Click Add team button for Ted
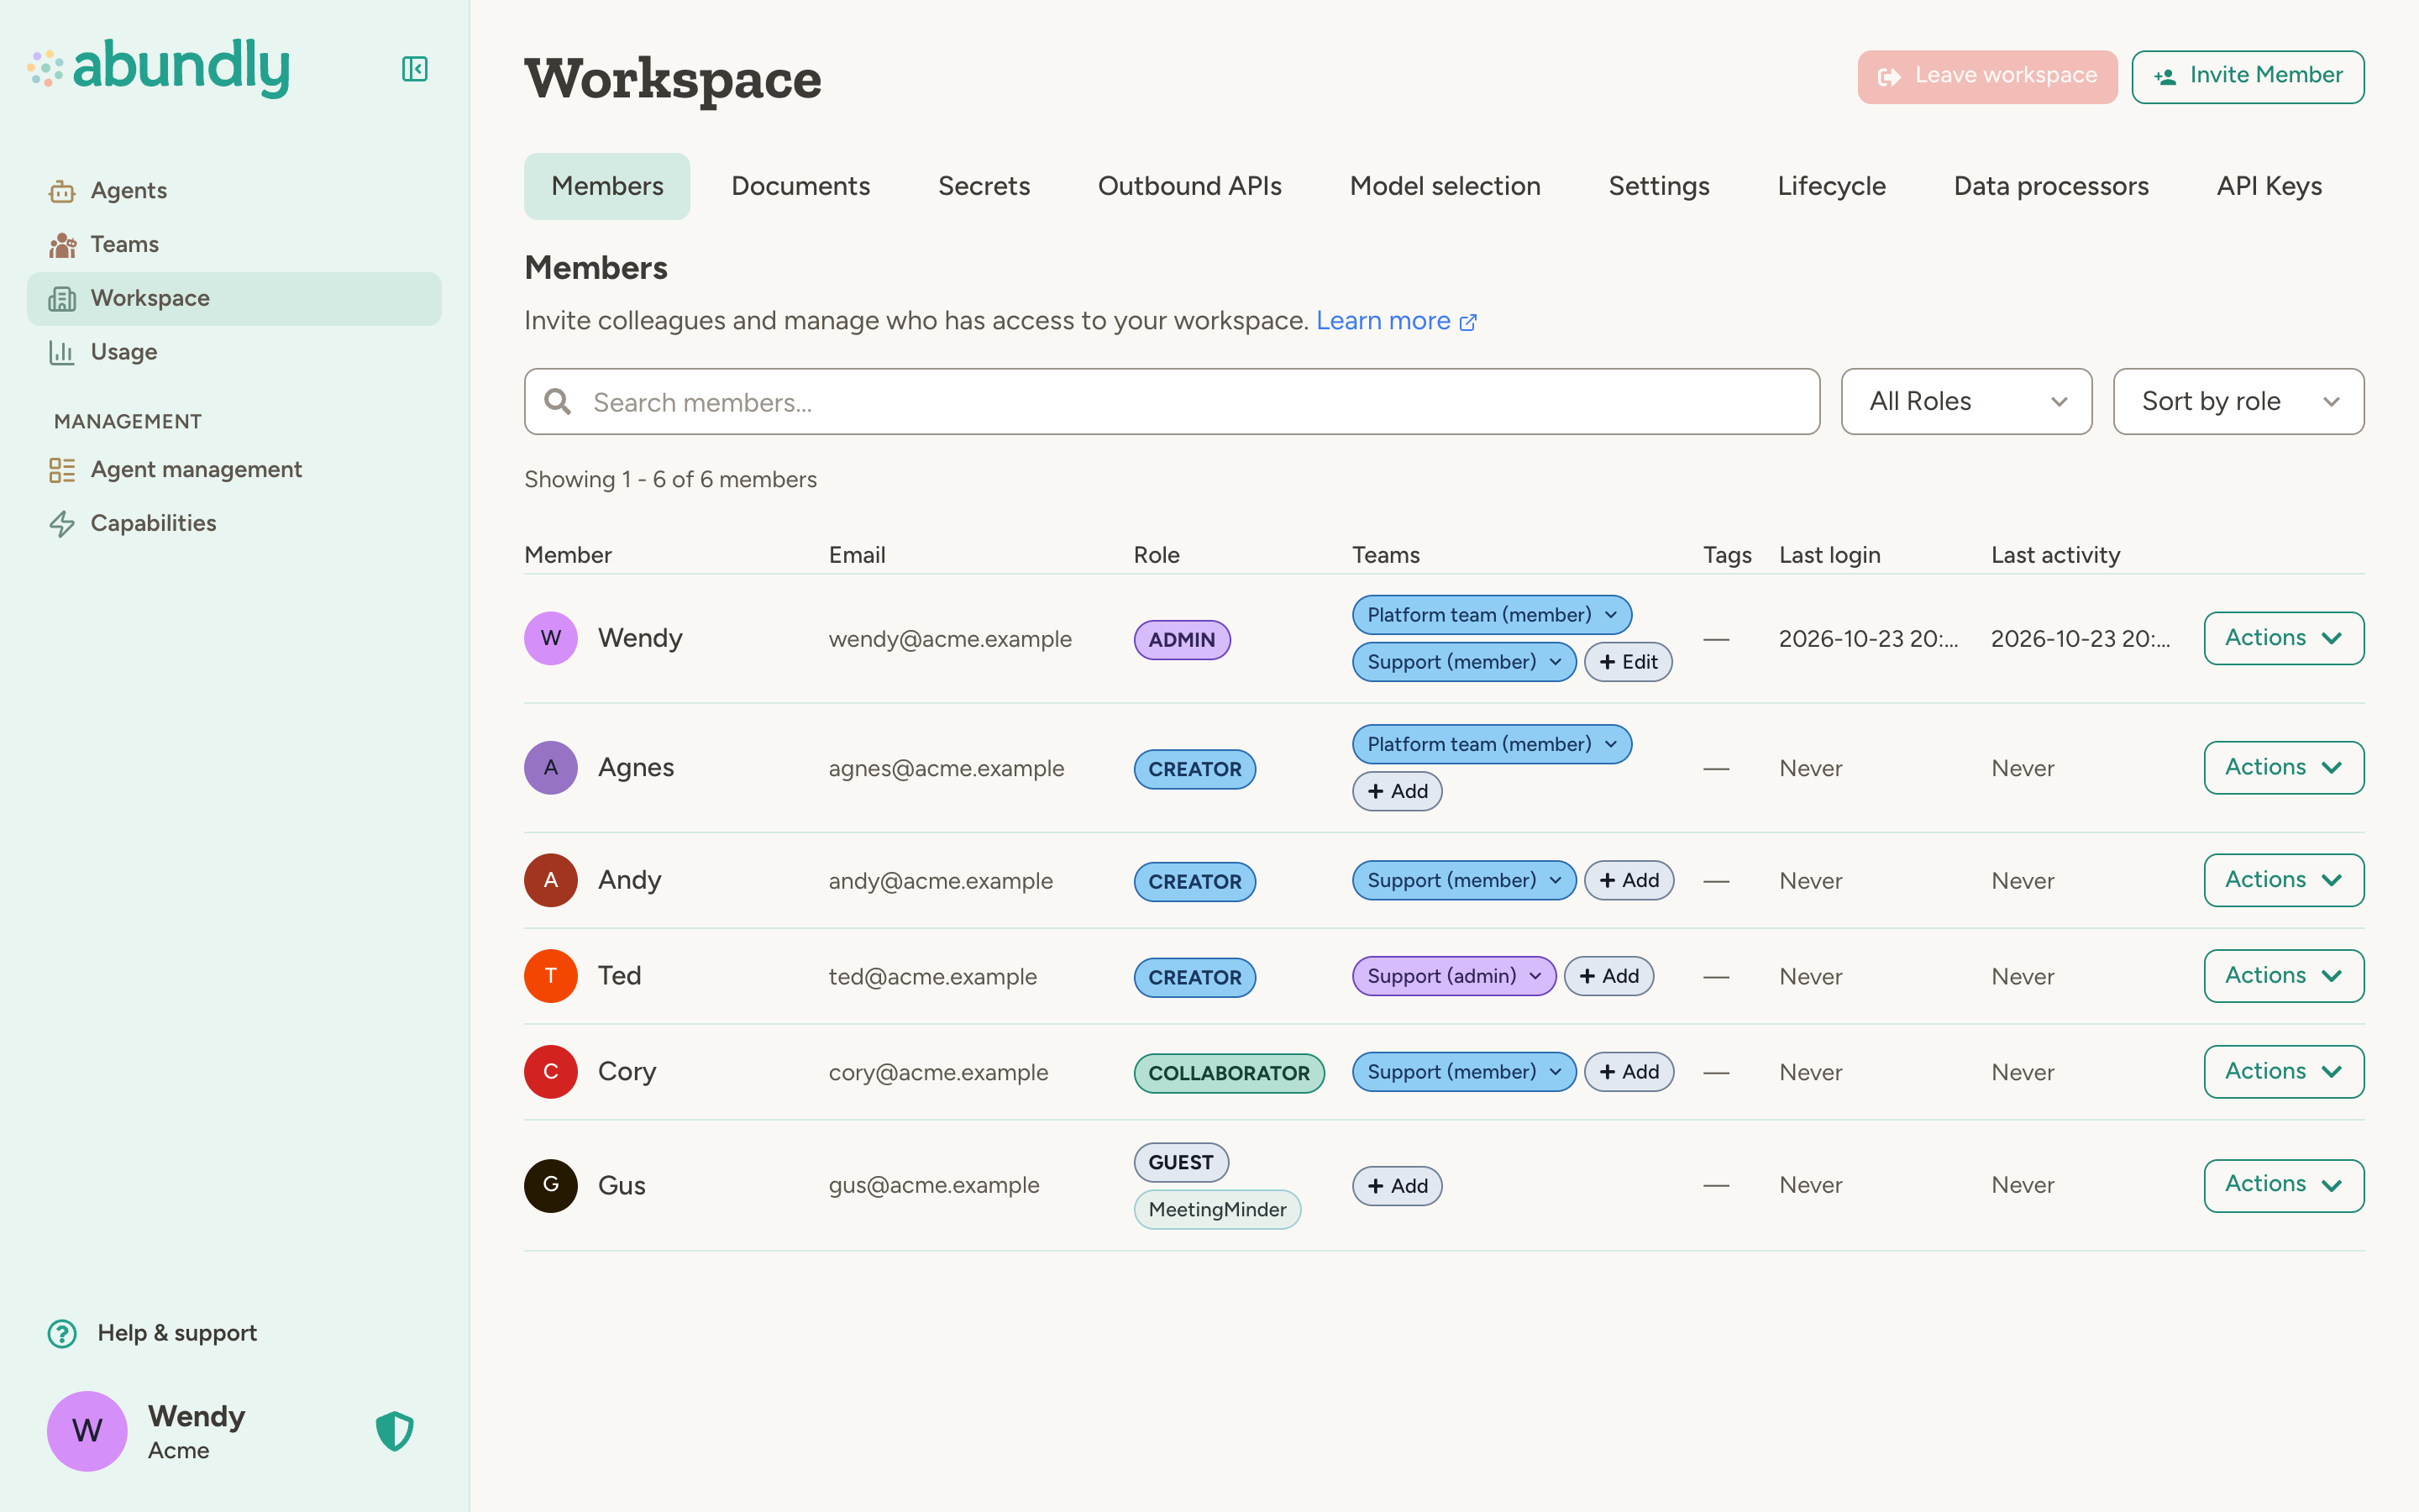The width and height of the screenshot is (2419, 1512). (1608, 976)
